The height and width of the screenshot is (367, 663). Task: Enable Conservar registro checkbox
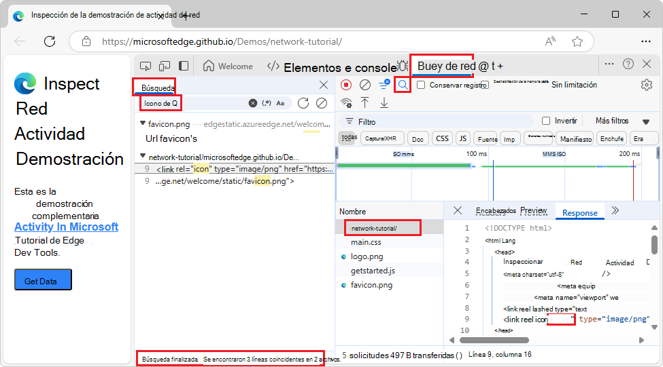click(x=421, y=85)
